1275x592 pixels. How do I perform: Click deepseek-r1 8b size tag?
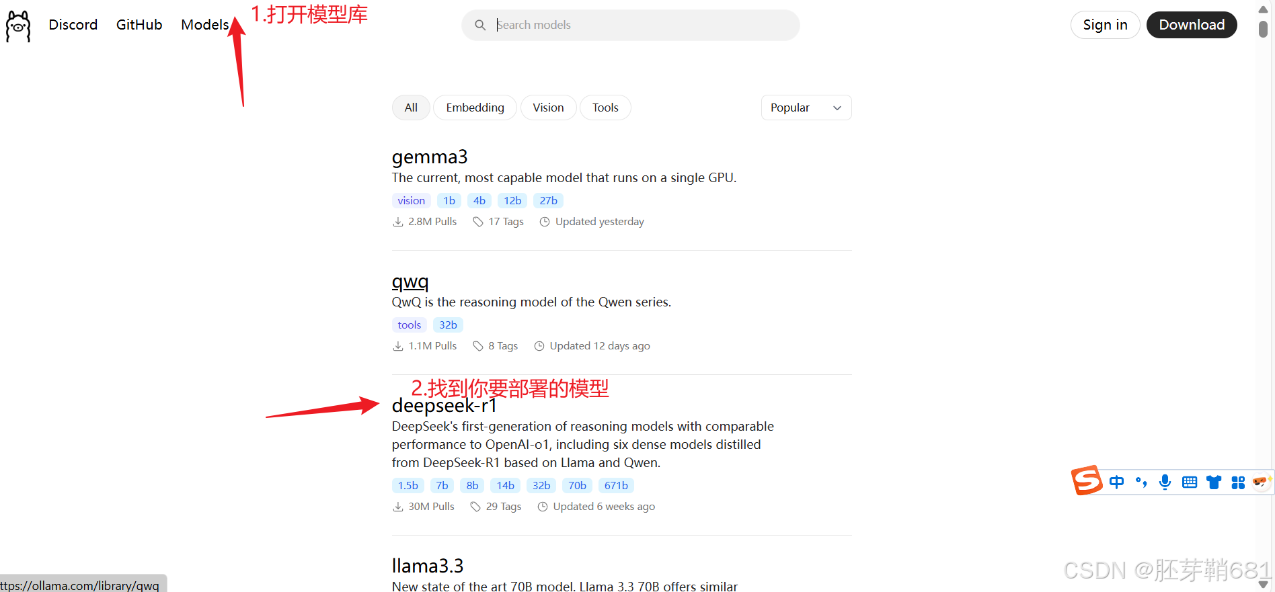[x=472, y=485]
